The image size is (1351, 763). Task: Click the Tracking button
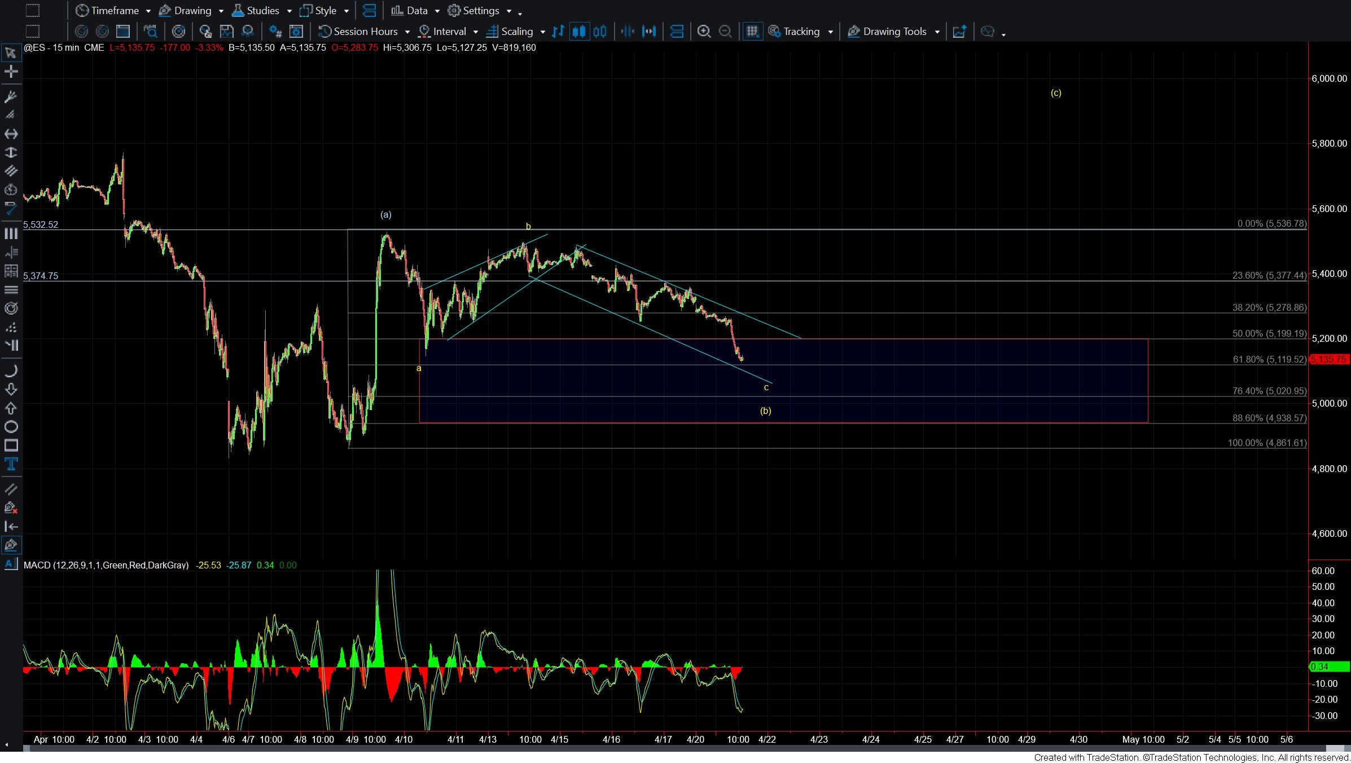tap(794, 32)
